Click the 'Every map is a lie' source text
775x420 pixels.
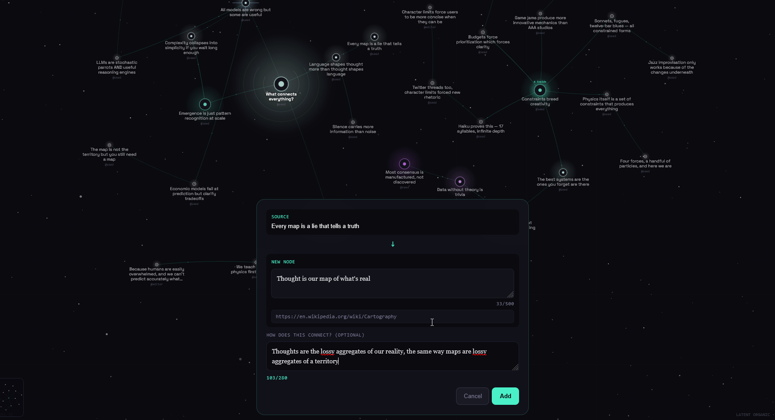315,226
